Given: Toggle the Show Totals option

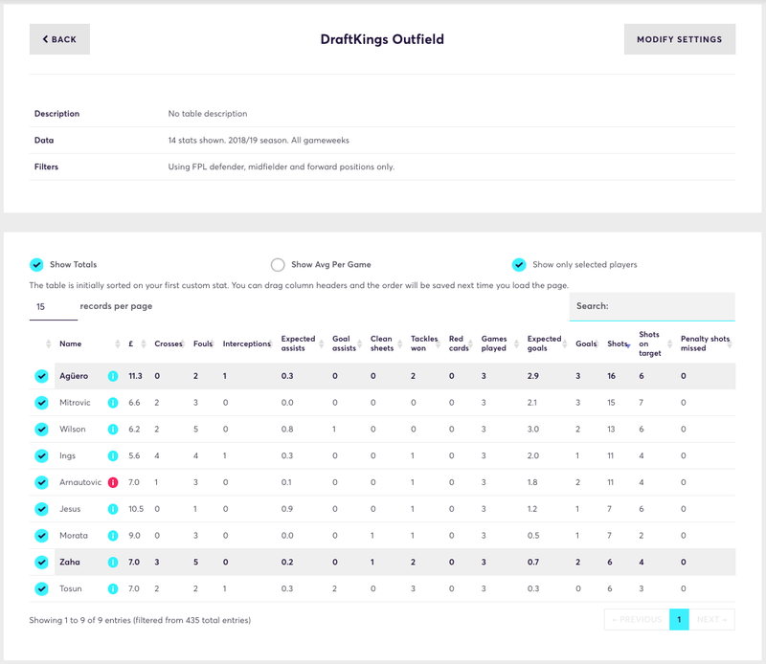Looking at the screenshot, I should pos(36,265).
